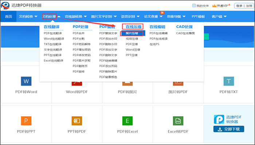Open the PDF转PPT tool icon

click(x=26, y=121)
